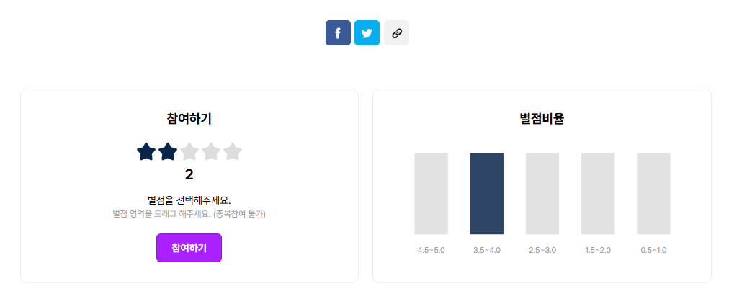Click the 0.5~1.0 rating bar
The width and height of the screenshot is (729, 299).
pyautogui.click(x=653, y=193)
